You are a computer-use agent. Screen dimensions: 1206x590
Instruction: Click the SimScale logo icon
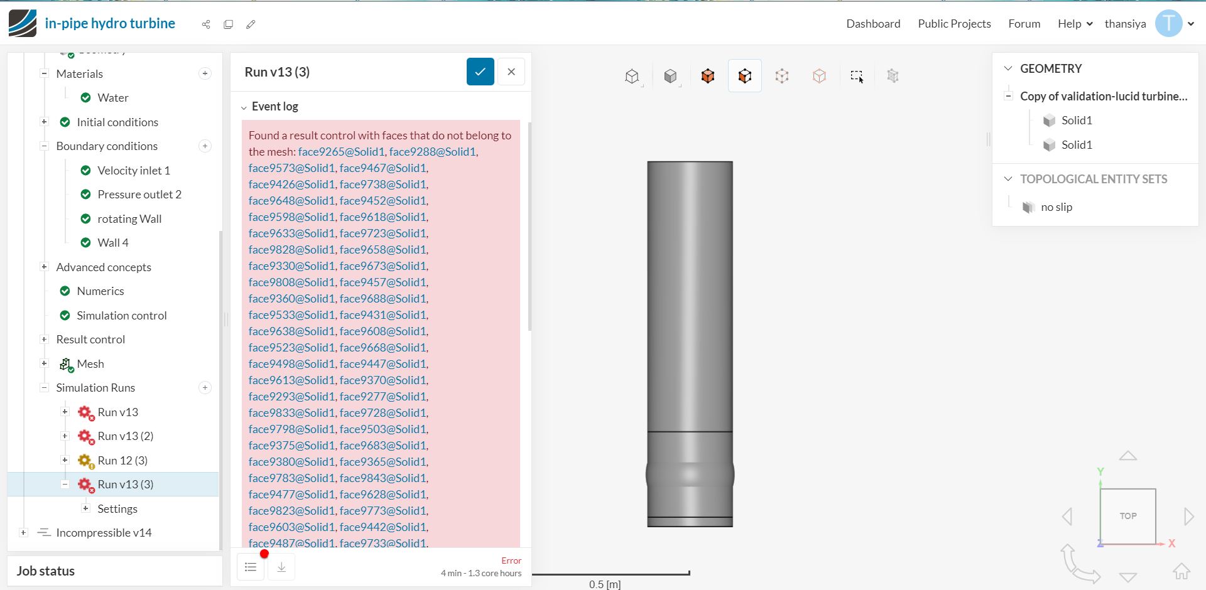23,24
